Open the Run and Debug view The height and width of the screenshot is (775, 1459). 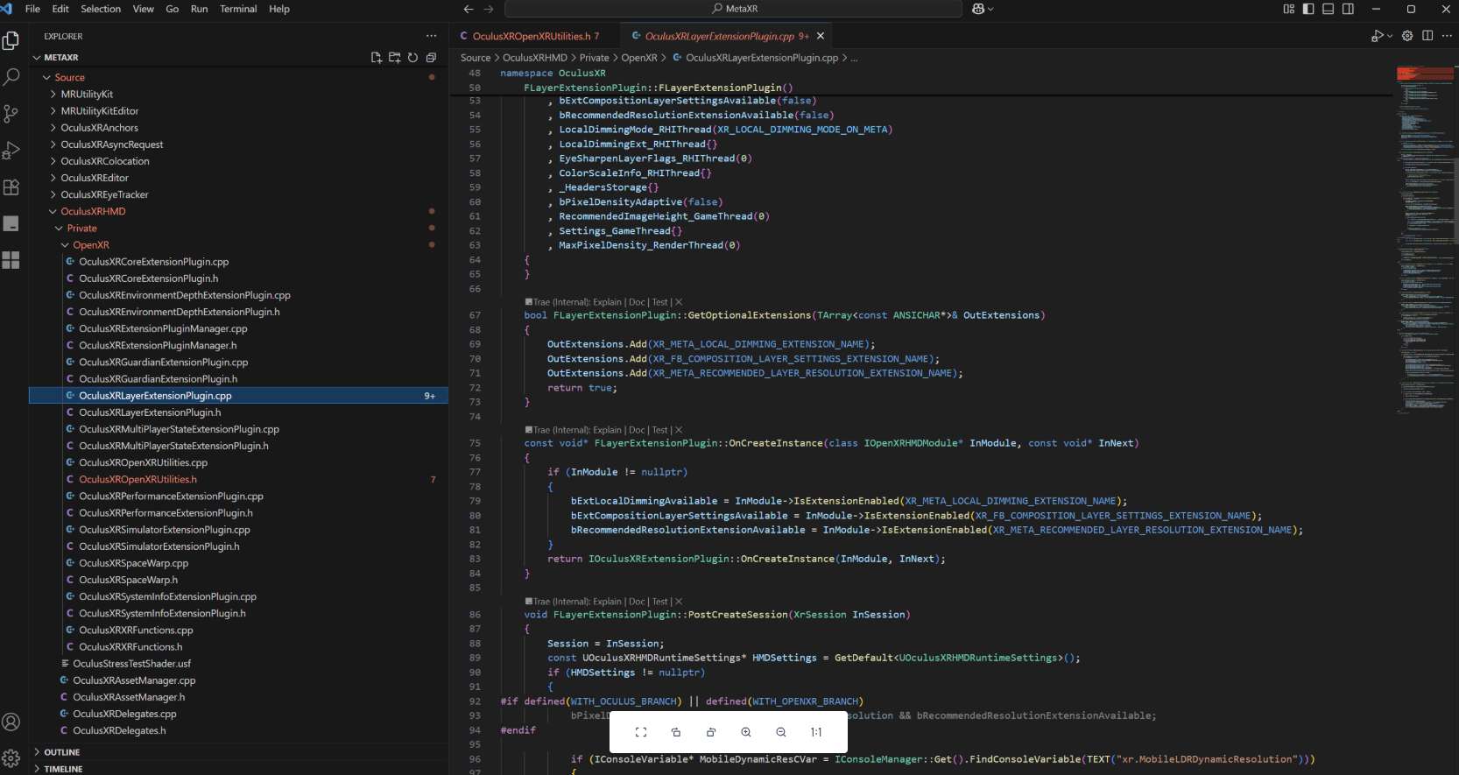(x=11, y=151)
